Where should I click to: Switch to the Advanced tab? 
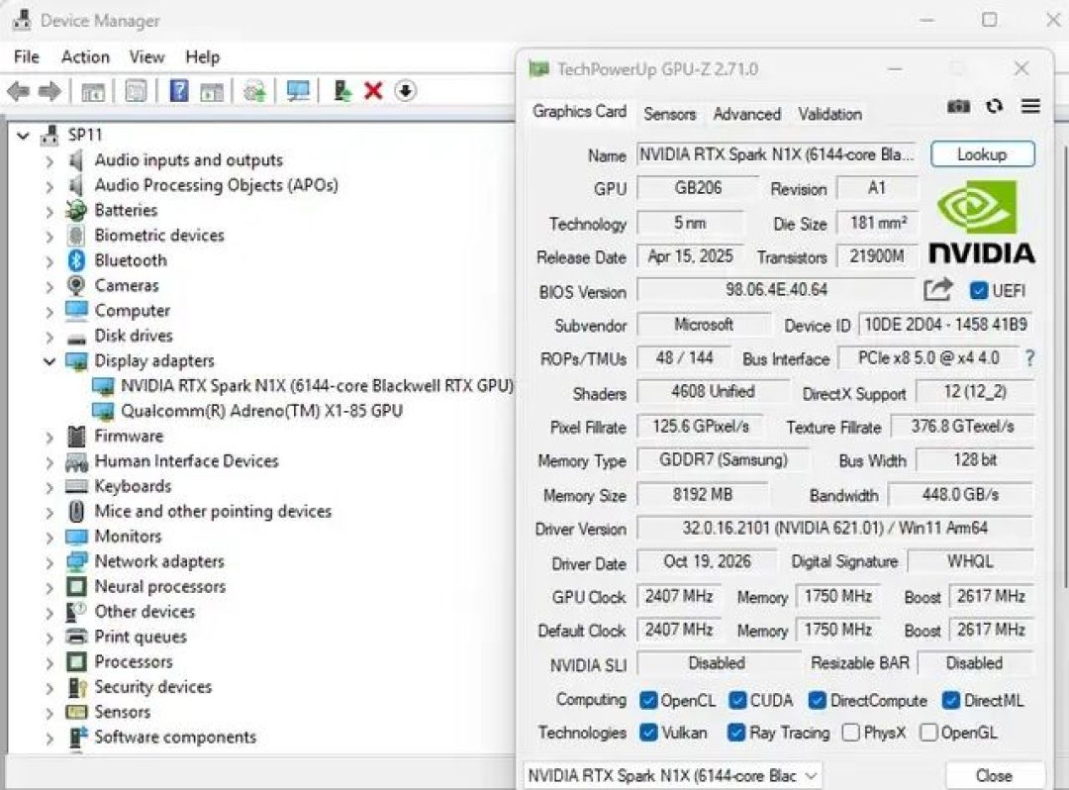click(x=746, y=114)
